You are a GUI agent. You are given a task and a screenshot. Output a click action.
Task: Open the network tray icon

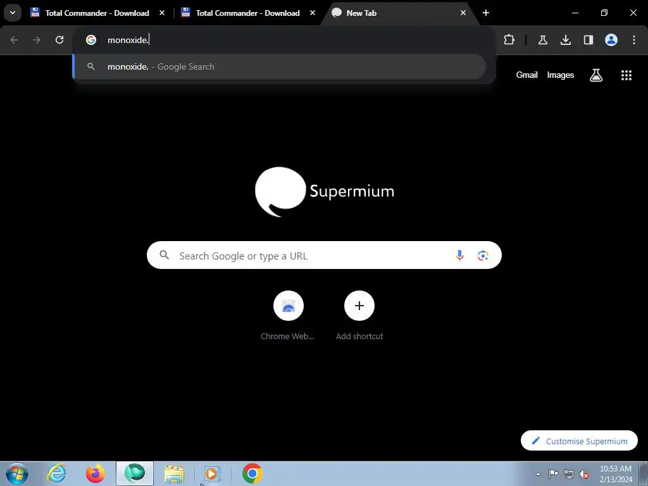569,474
